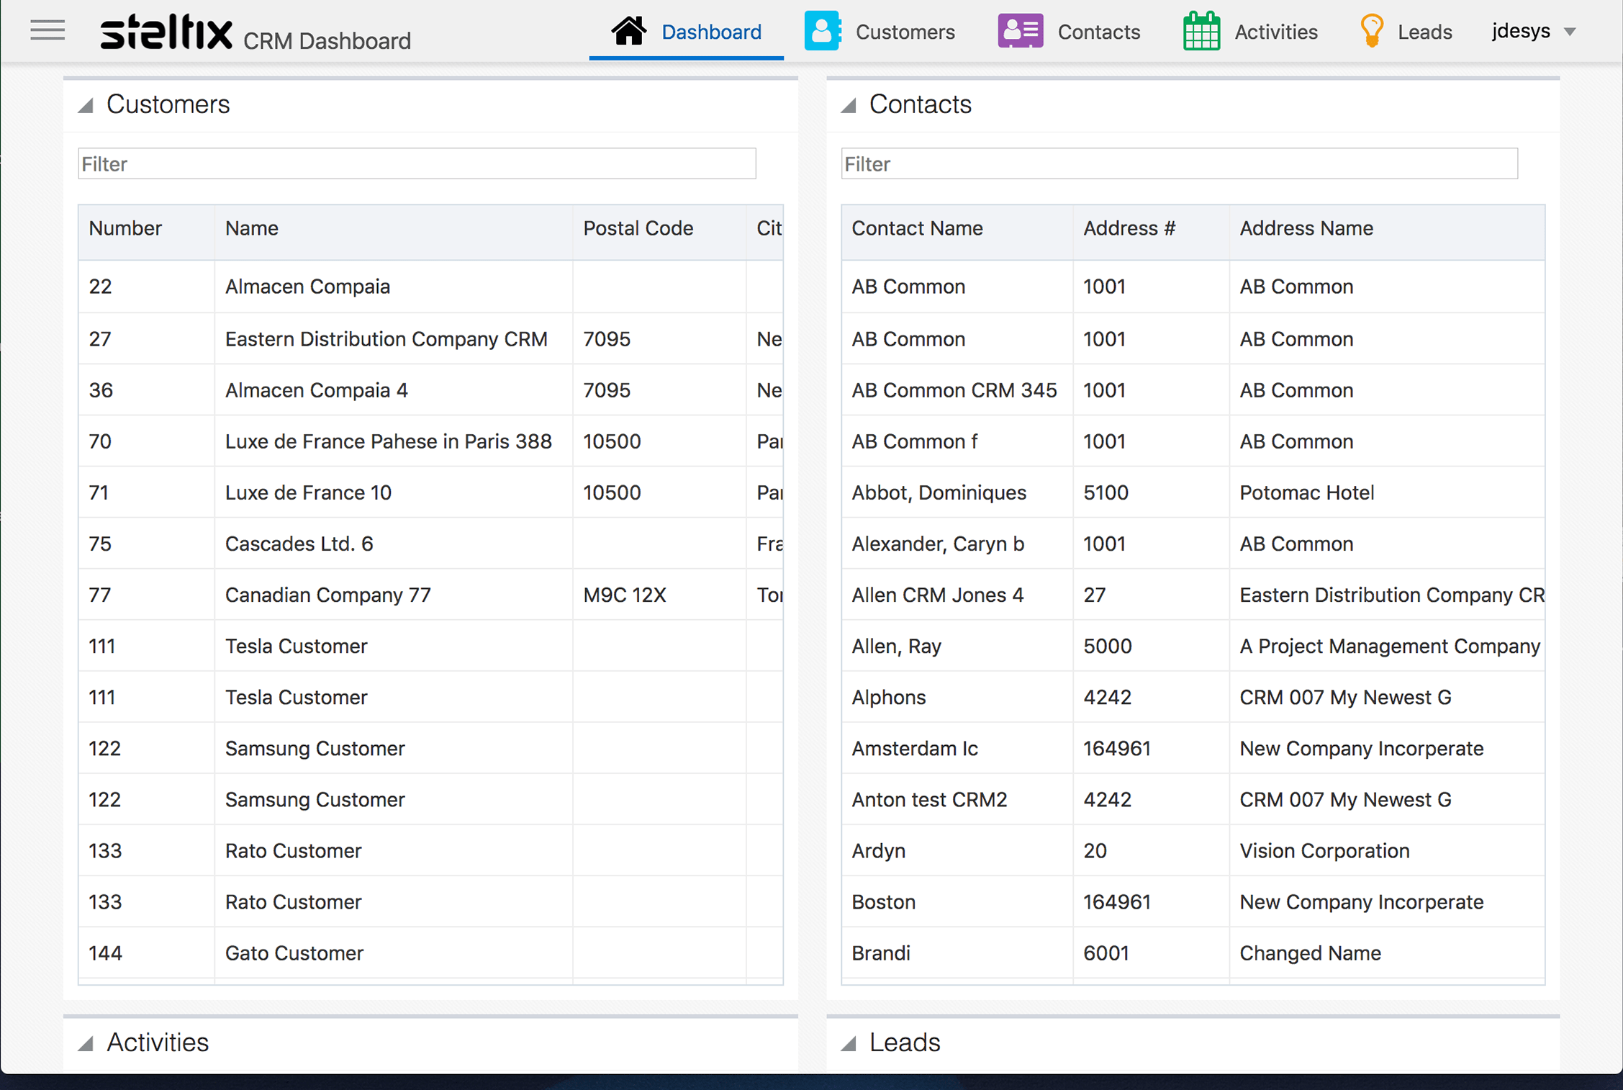This screenshot has width=1623, height=1090.
Task: Click the purple Contacts card icon
Action: tap(1020, 31)
